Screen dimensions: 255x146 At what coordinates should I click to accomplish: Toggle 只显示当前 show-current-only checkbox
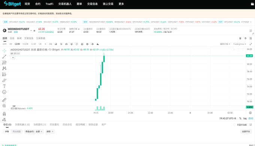234,125
